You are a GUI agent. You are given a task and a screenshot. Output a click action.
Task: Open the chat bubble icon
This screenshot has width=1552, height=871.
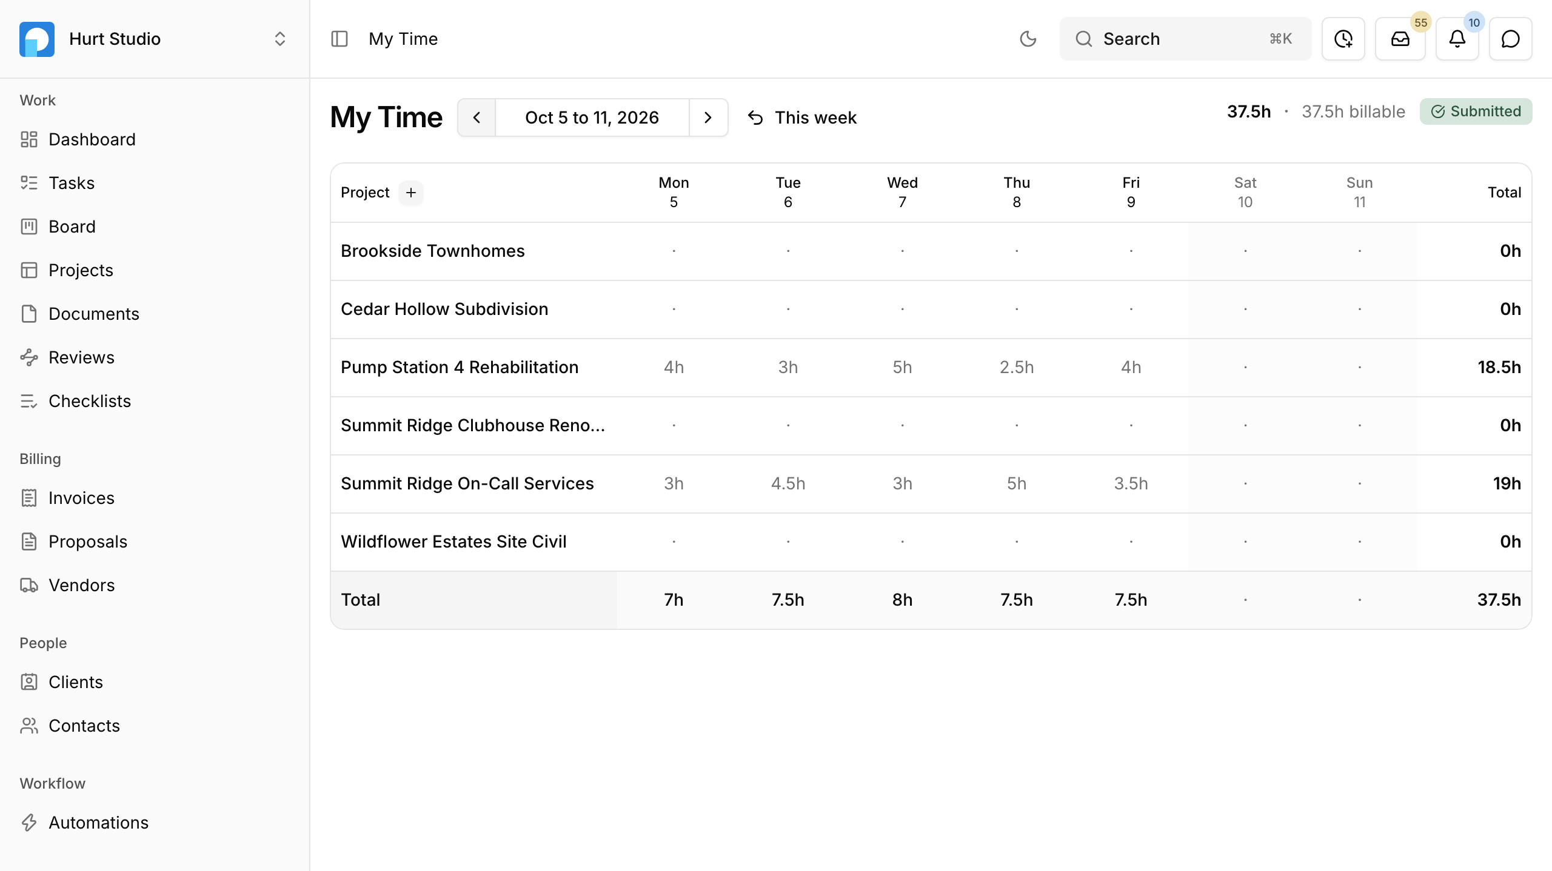[x=1511, y=39]
